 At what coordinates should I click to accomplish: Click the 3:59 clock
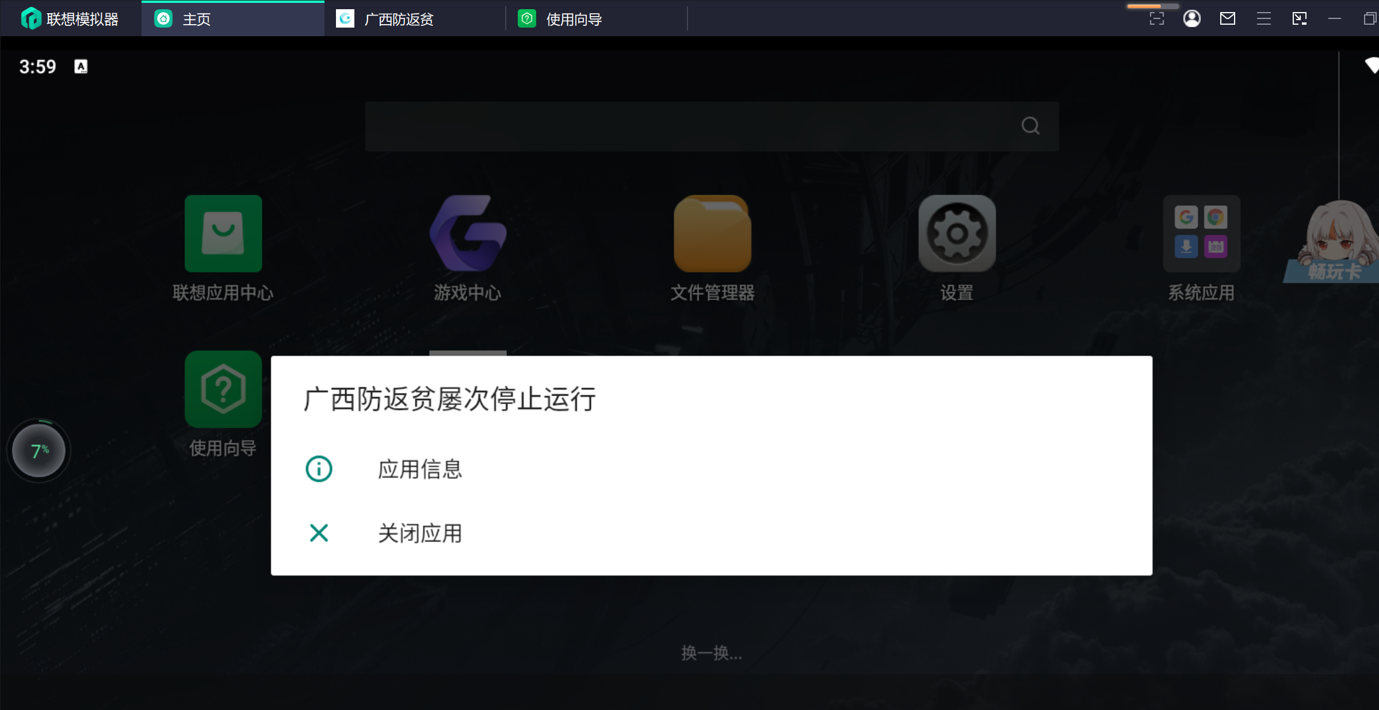pos(37,67)
